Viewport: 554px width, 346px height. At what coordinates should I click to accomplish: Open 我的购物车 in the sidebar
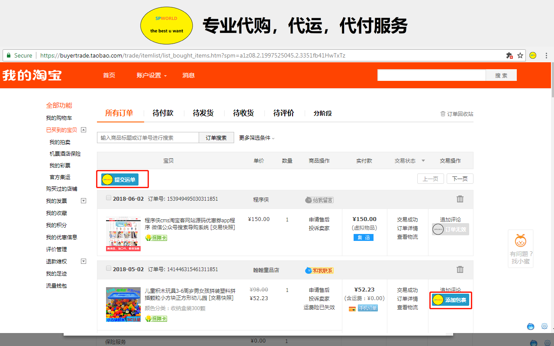(59, 118)
